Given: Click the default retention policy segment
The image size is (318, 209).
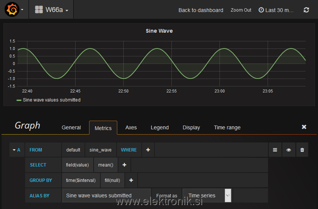Looking at the screenshot, I should [x=73, y=150].
